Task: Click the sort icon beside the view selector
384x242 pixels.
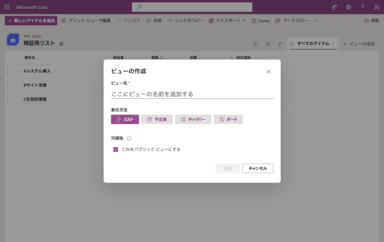Action: 280,44
